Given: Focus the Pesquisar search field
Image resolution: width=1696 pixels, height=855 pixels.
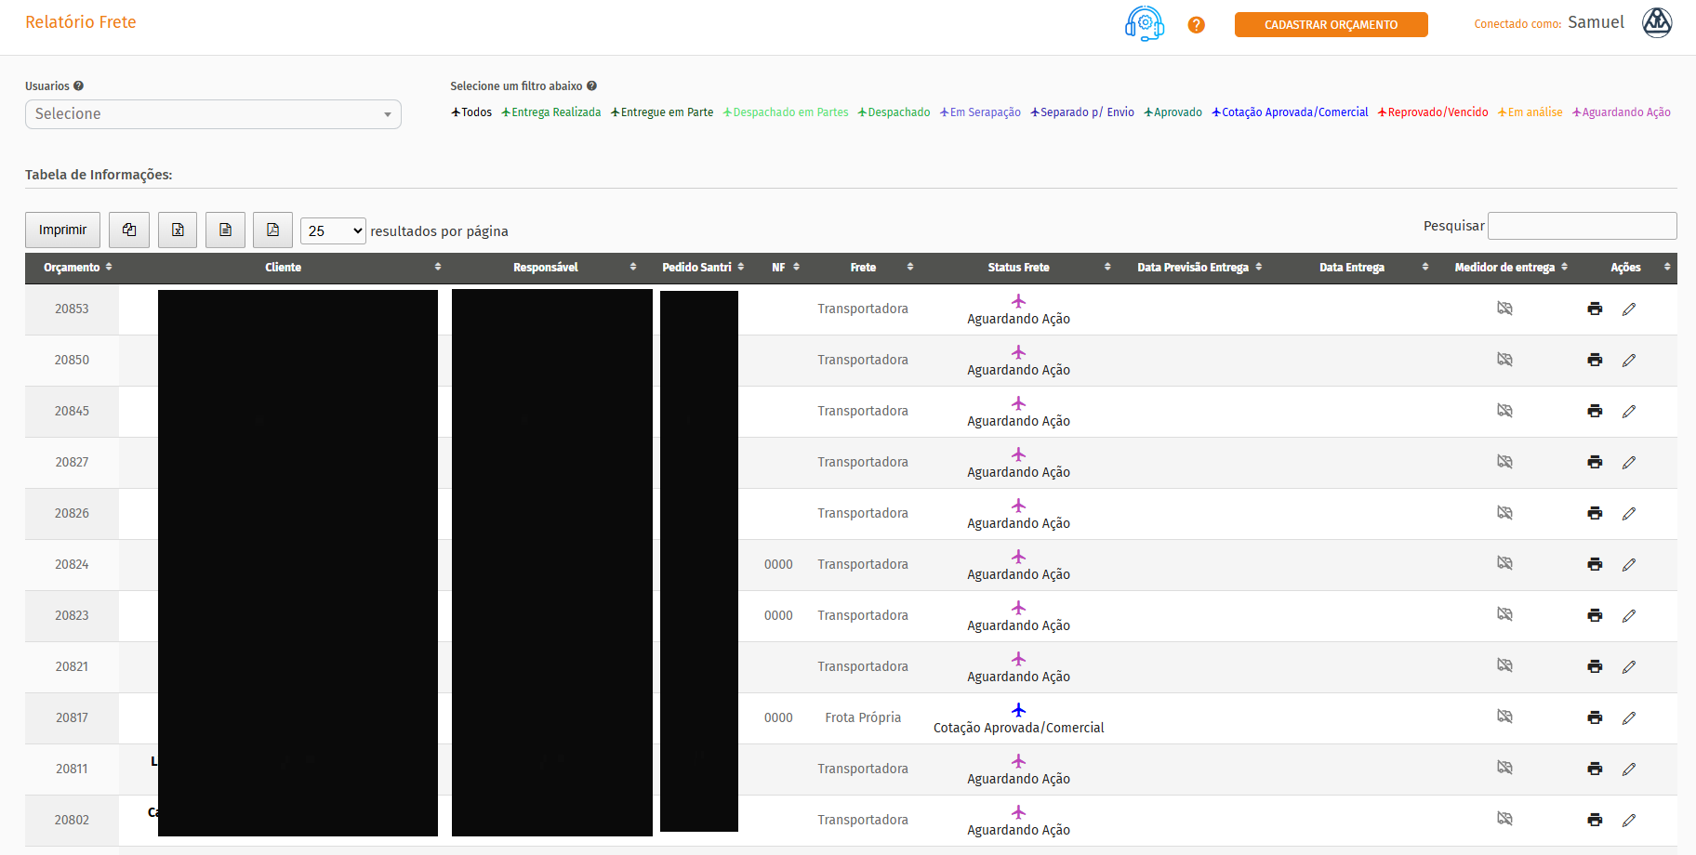Looking at the screenshot, I should pyautogui.click(x=1582, y=226).
